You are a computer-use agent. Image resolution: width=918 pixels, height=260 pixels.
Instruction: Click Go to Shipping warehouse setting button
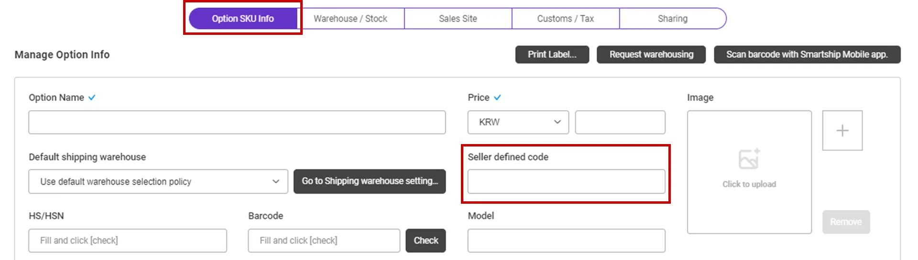(369, 181)
